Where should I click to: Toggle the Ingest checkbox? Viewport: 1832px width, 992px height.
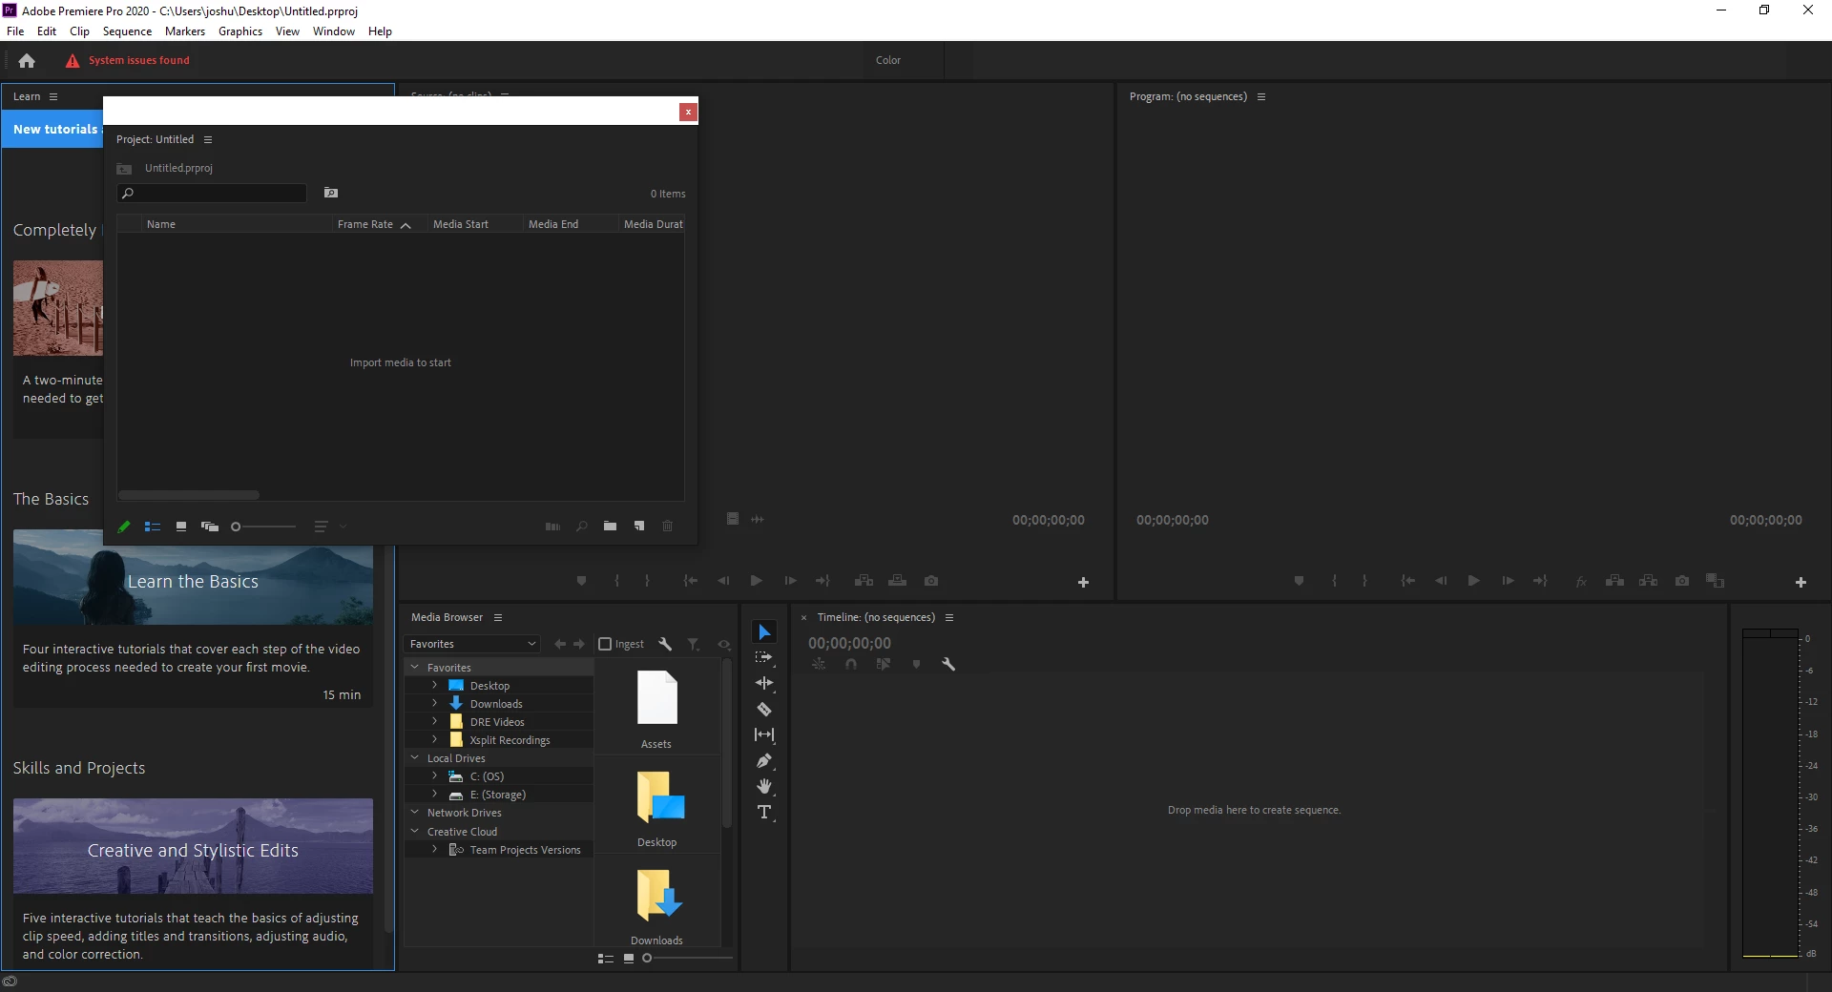605,644
